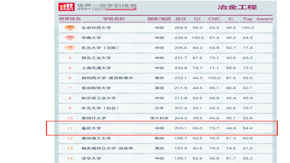The width and height of the screenshot is (290, 163).
Task: Click IC value 81.5
Action: pos(231,78)
